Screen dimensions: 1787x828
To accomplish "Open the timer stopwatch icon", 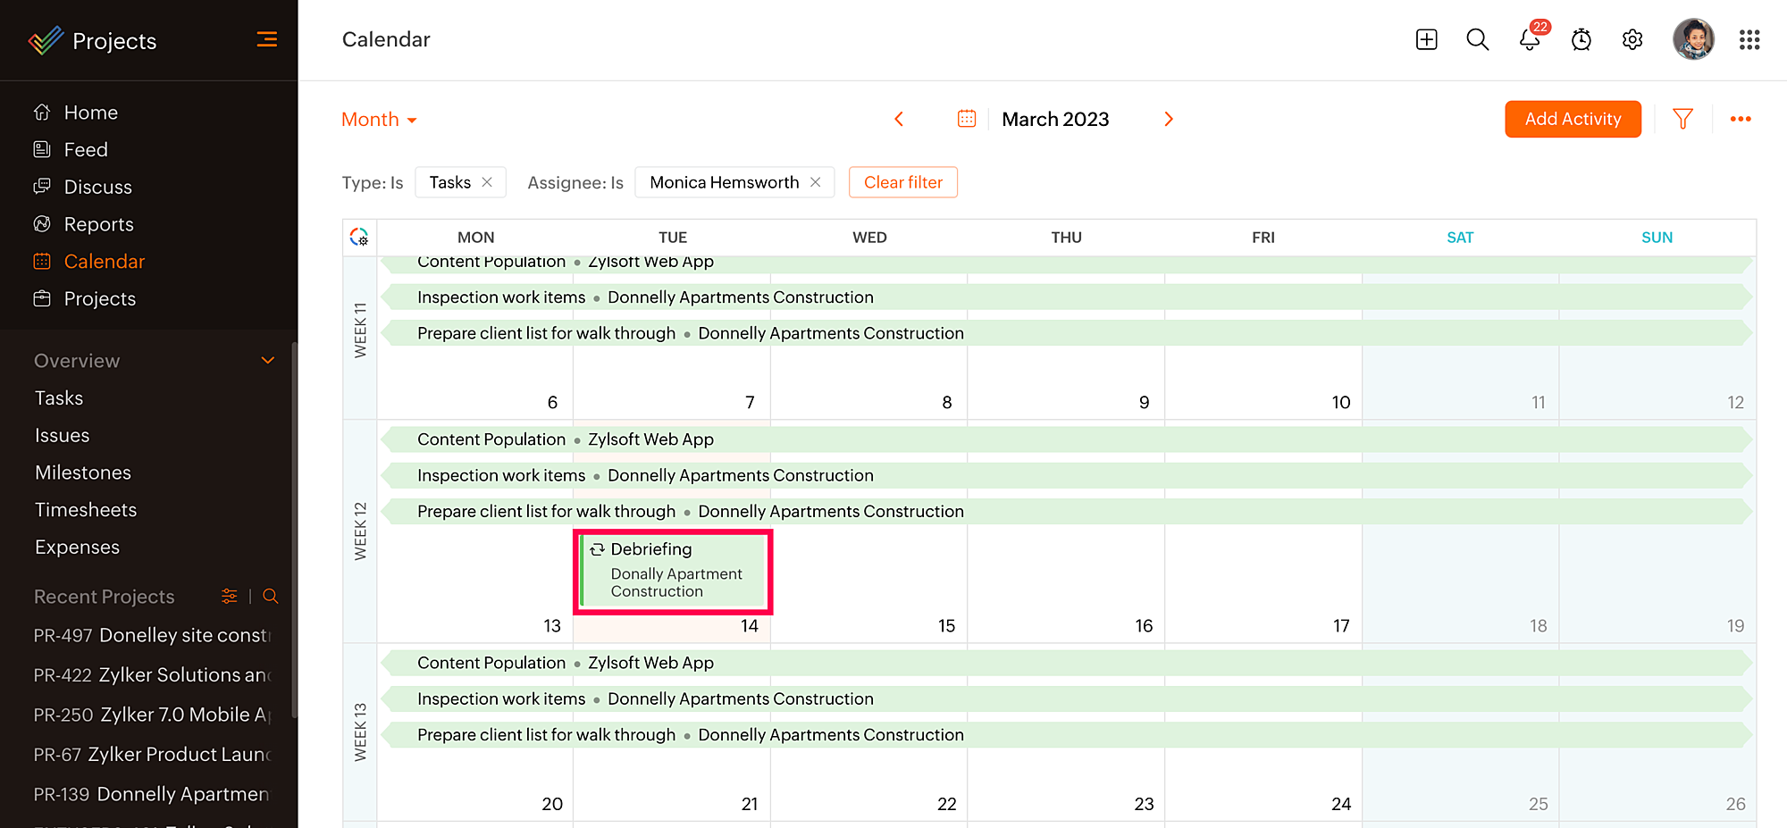I will tap(1581, 39).
